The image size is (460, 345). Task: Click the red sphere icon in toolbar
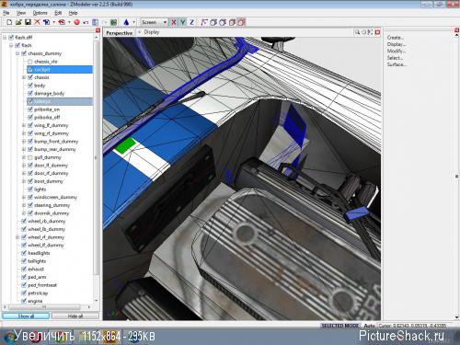click(x=76, y=22)
